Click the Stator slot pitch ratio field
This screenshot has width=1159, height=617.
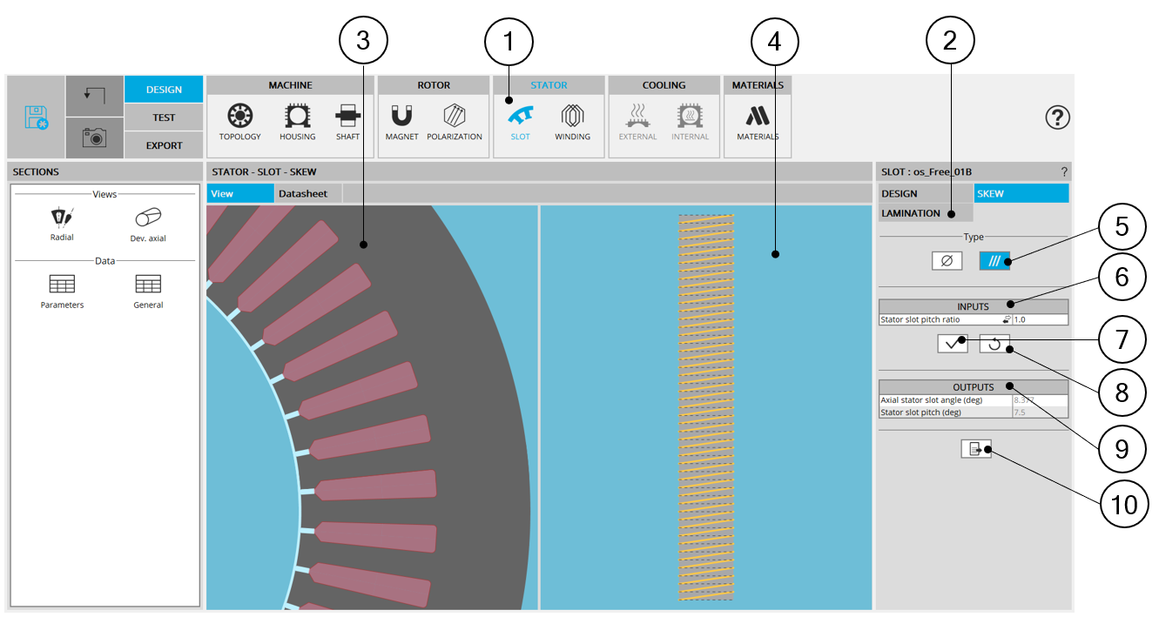tap(1039, 319)
